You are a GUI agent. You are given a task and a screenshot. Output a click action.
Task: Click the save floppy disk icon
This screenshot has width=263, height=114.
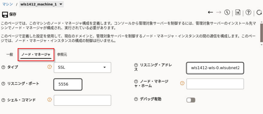click(4, 15)
